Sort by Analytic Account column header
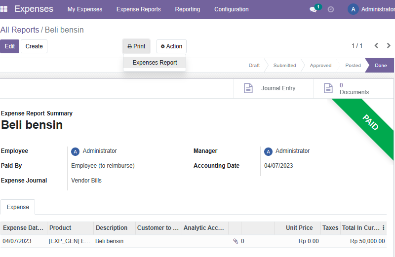Screen dimensions: 395x257 (x=205, y=228)
